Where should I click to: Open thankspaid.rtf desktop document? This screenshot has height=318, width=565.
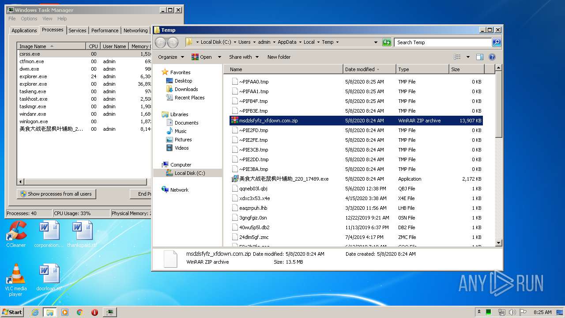[82, 235]
